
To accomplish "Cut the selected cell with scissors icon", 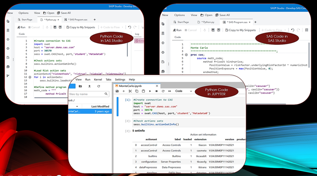I will coord(130,91).
